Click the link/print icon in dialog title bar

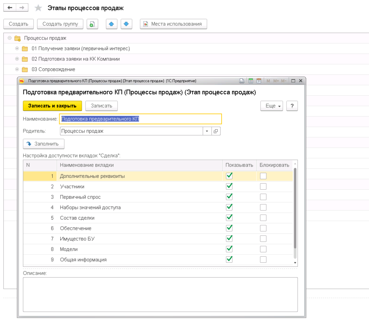click(242, 81)
